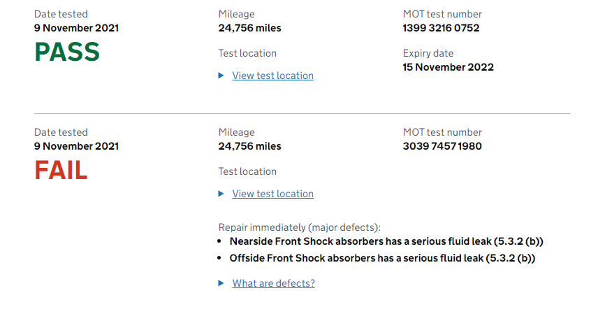Screen dimensions: 598x321
Task: Click the expiry date 15 November 2022
Action: [x=448, y=67]
